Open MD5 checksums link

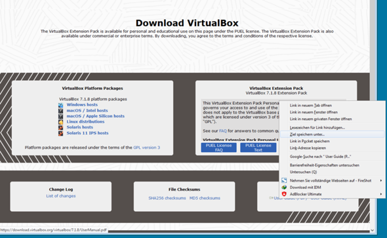205,198
